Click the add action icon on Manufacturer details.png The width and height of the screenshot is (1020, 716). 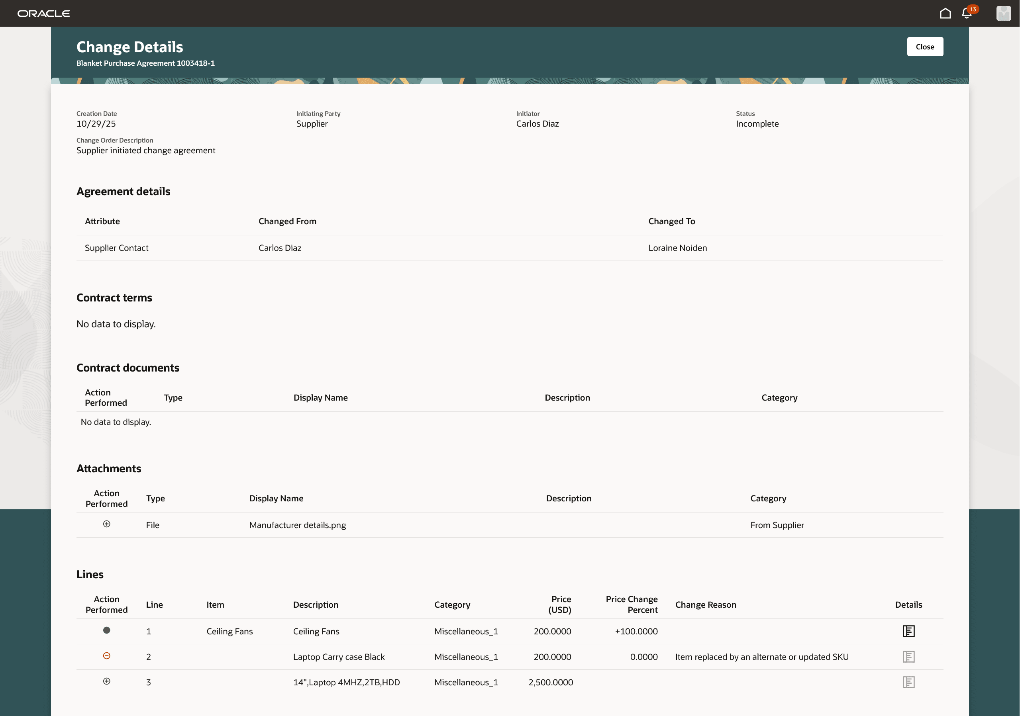(107, 524)
